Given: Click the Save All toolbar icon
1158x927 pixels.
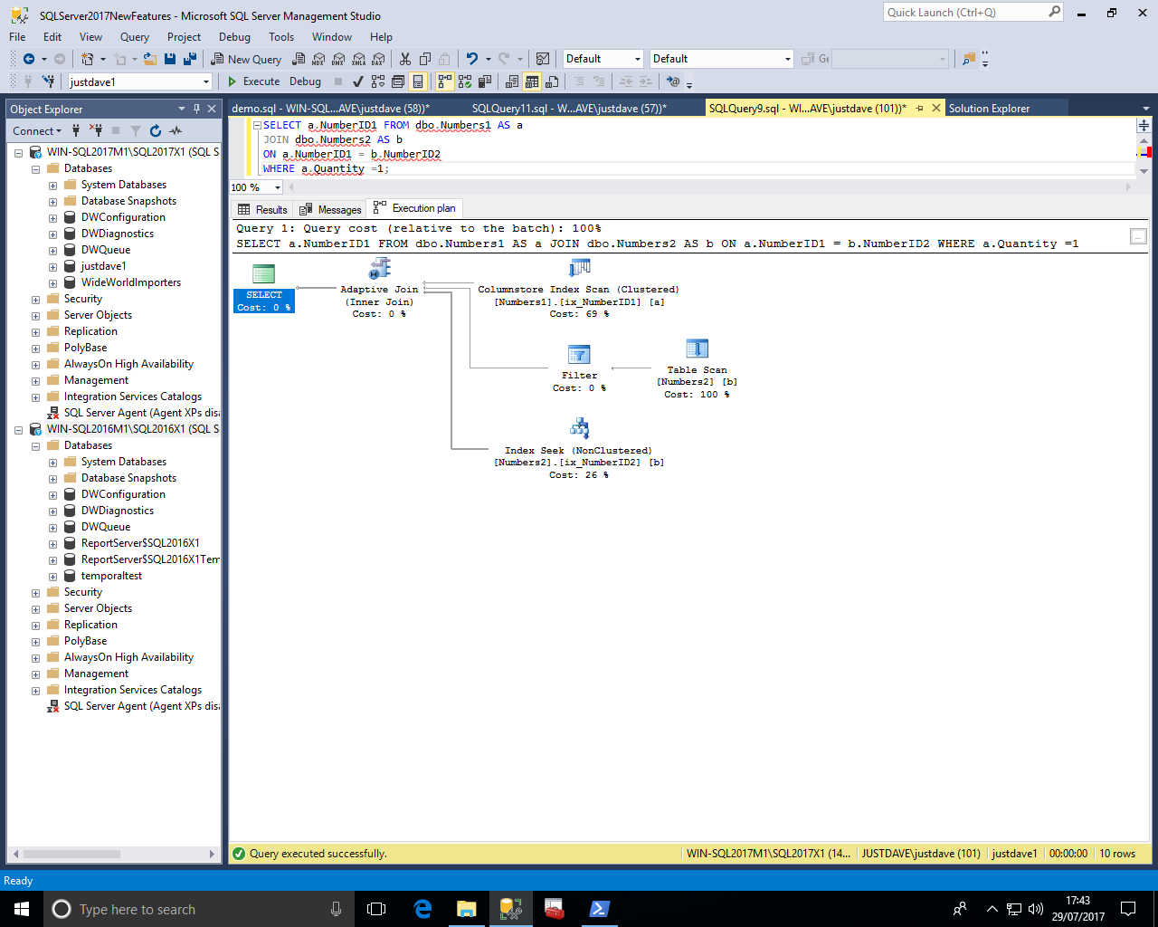Looking at the screenshot, I should pos(190,59).
